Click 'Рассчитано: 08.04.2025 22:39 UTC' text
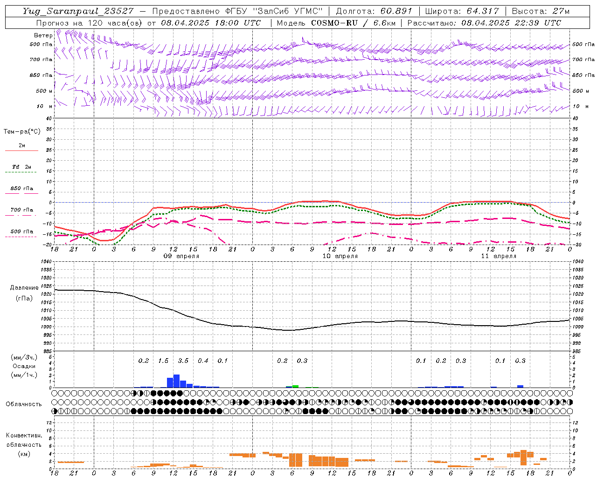The image size is (597, 477). 484,23
